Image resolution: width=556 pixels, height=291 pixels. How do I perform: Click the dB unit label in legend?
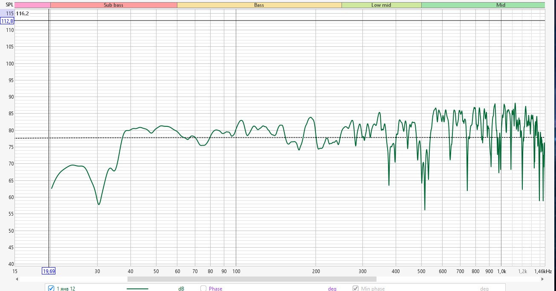coord(181,288)
